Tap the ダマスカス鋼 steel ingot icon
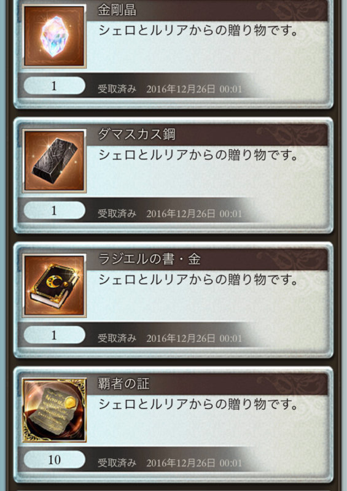 click(x=54, y=161)
